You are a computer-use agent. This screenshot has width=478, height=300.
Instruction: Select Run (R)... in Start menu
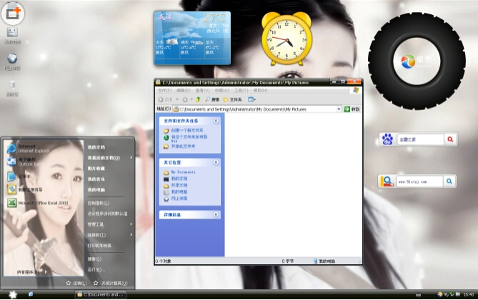pyautogui.click(x=96, y=269)
